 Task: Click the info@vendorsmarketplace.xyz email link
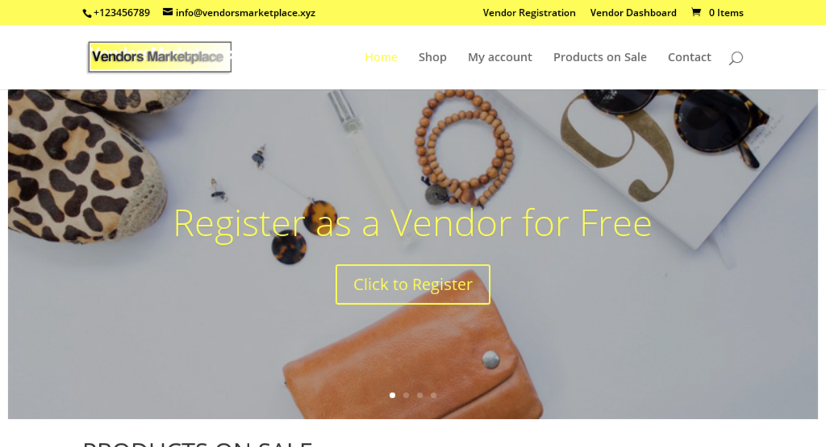click(x=245, y=12)
